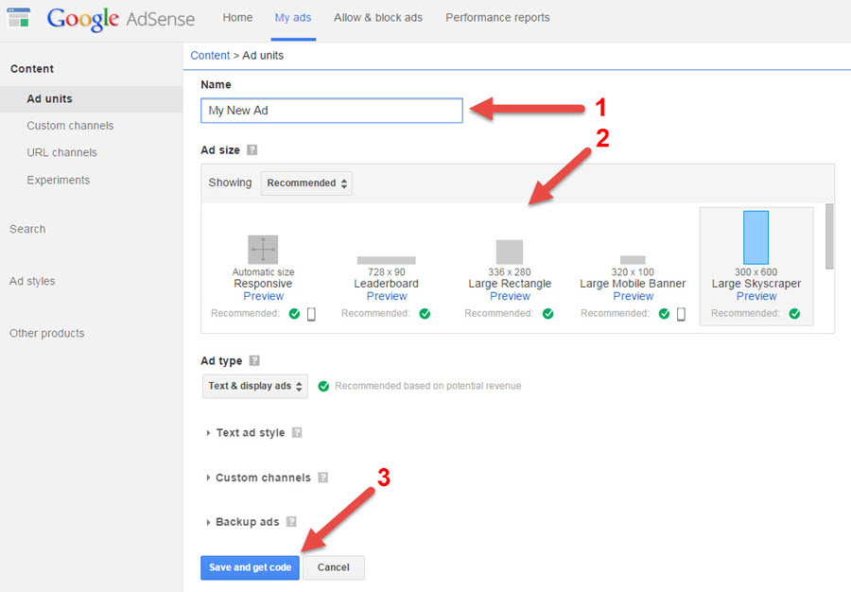Screen dimensions: 851x592
Task: Switch to the Performance reports tab
Action: 497,17
